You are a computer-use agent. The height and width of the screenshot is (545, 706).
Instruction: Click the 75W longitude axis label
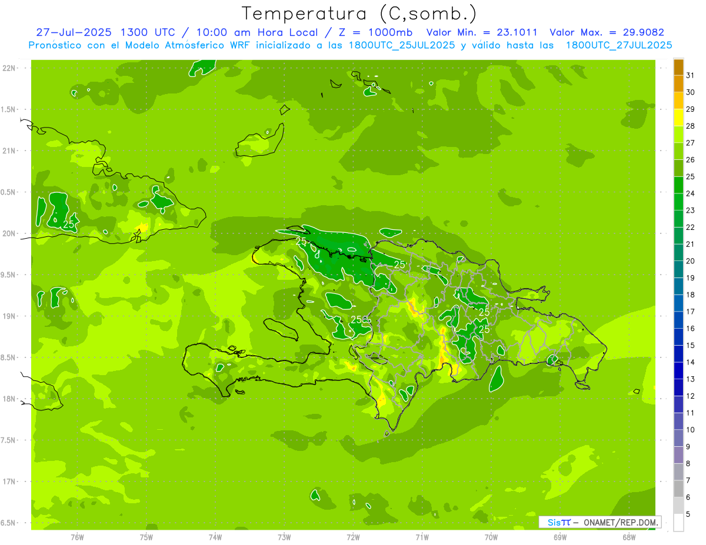(146, 537)
